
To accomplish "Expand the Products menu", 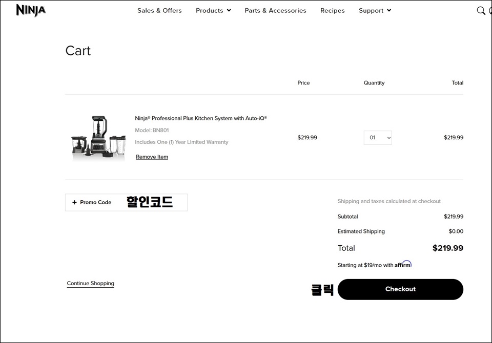I will (213, 11).
